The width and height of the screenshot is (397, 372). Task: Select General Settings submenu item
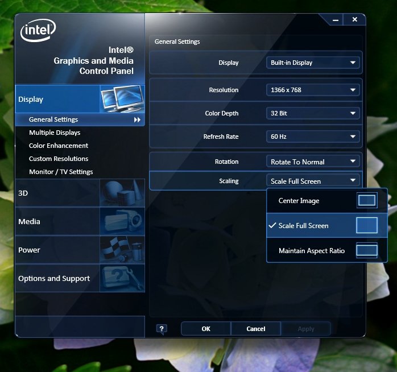click(x=80, y=119)
